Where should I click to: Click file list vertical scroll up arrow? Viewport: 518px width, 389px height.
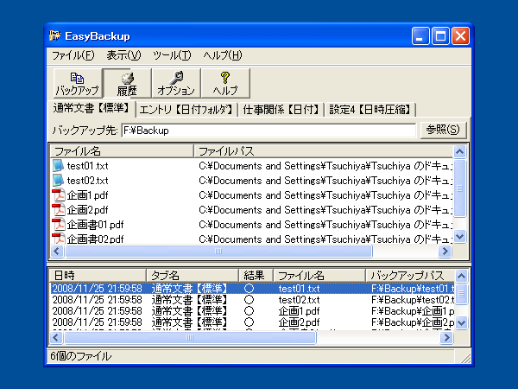[459, 151]
